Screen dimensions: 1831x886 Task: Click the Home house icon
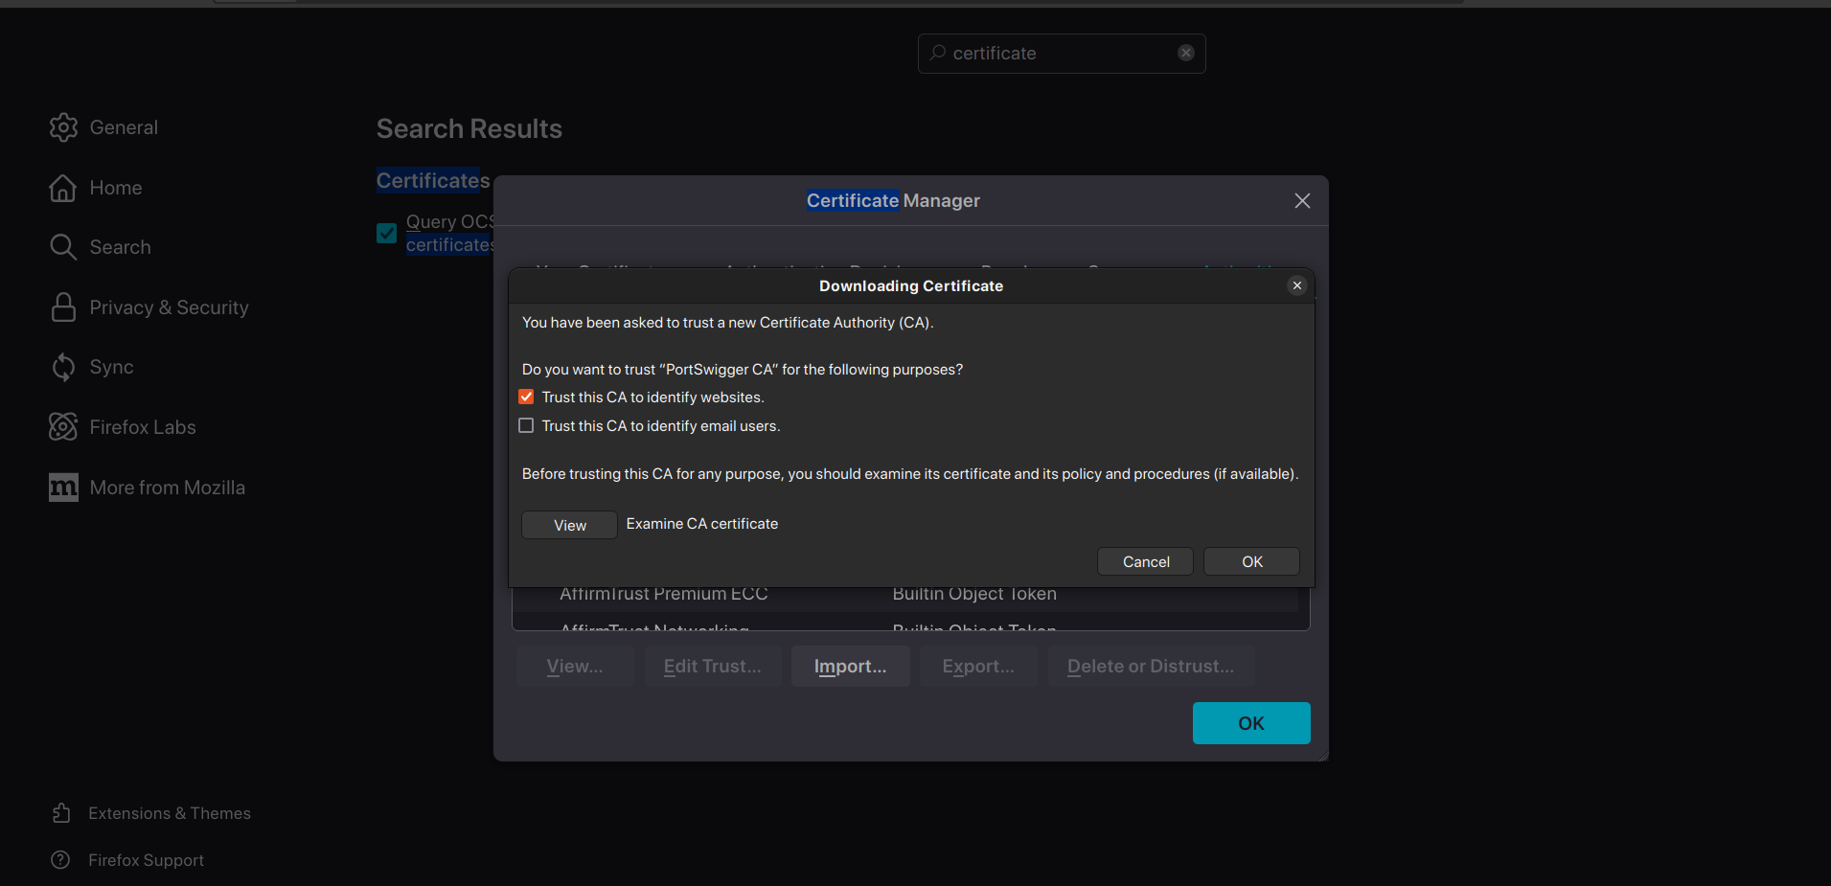click(x=63, y=188)
